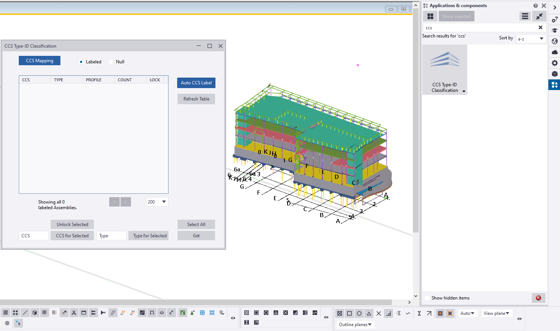Enable the Show hidden items checkbox
Image resolution: width=560 pixels, height=331 pixels.
tap(427, 298)
